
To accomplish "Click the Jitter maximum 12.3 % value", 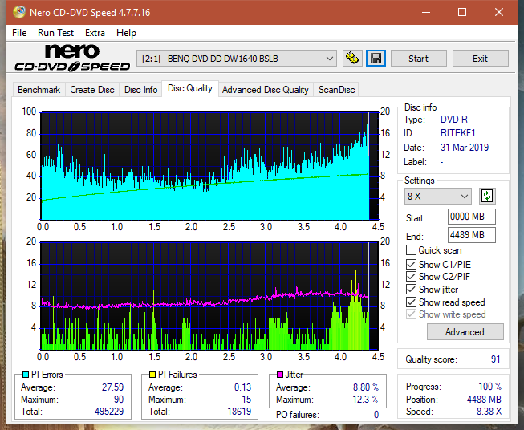I will point(366,400).
